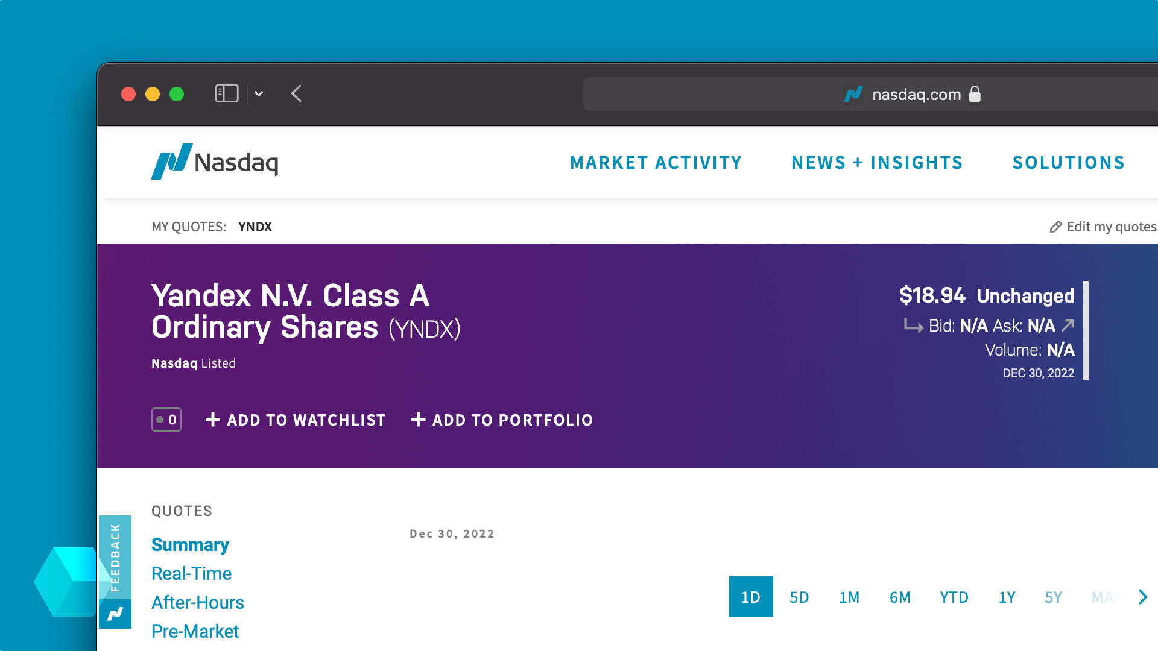The image size is (1158, 651).
Task: Show more chart ranges with right chevron
Action: pyautogui.click(x=1143, y=597)
